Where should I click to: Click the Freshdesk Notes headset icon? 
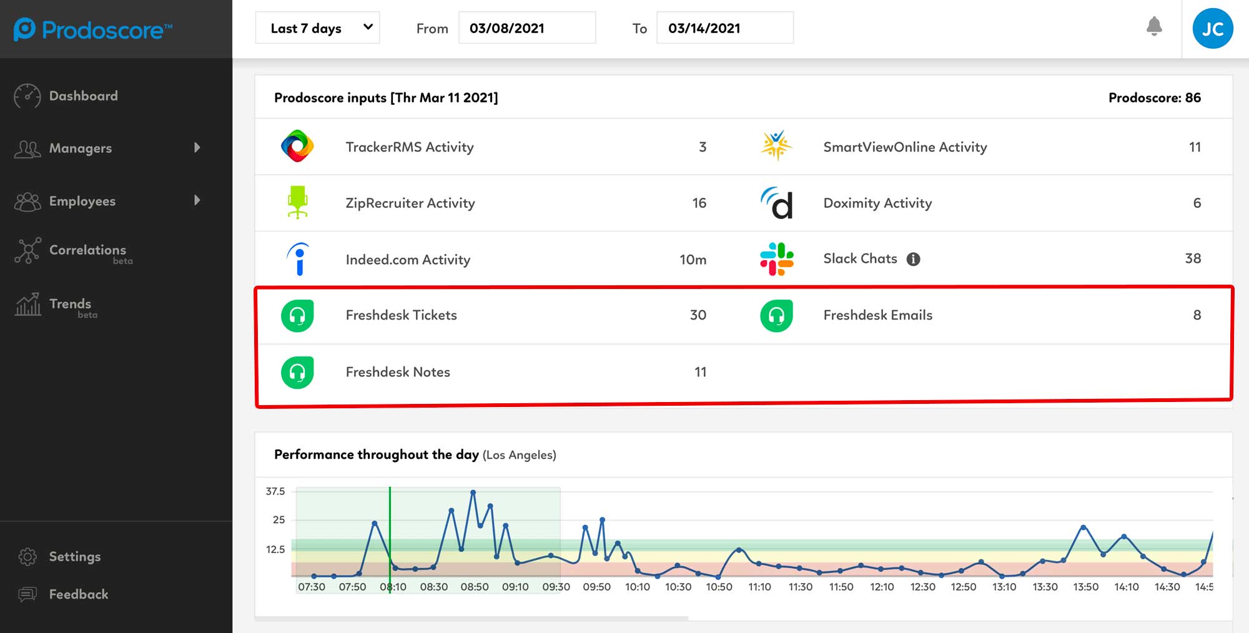point(297,372)
